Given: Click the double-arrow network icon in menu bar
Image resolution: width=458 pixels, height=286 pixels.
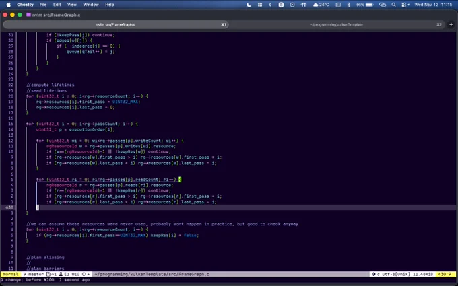Looking at the screenshot, I should (304, 5).
